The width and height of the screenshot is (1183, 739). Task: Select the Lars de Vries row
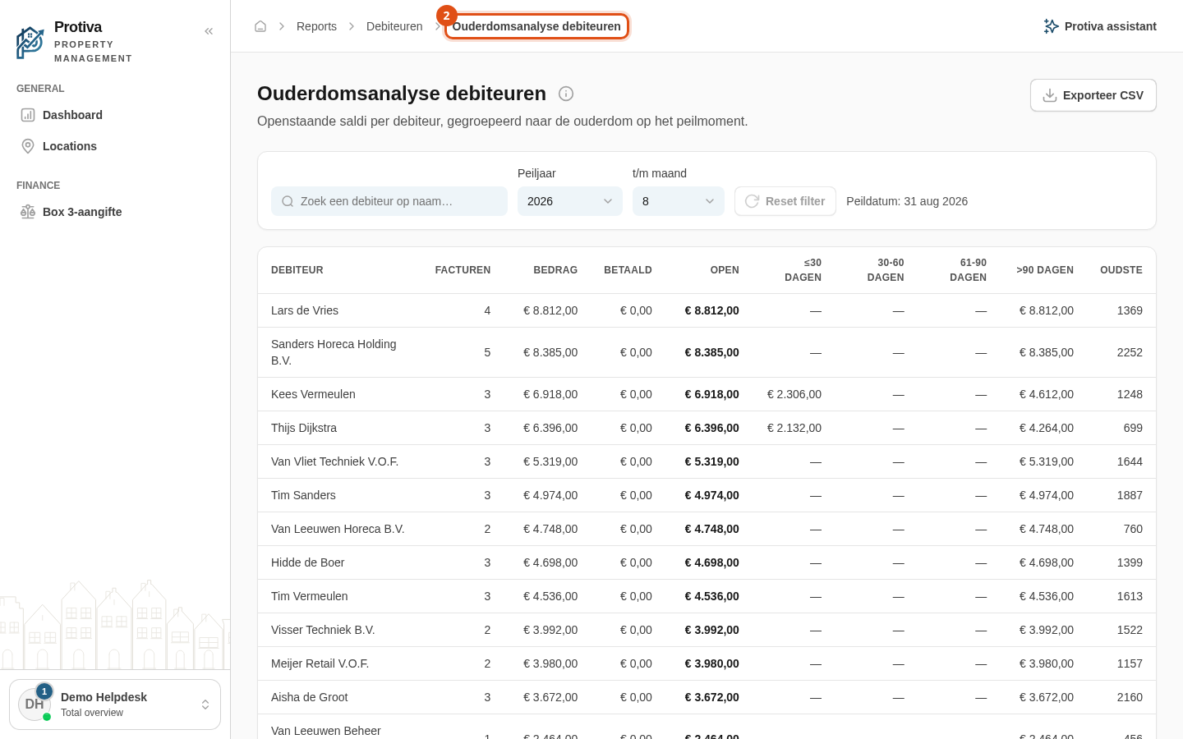[x=707, y=310]
